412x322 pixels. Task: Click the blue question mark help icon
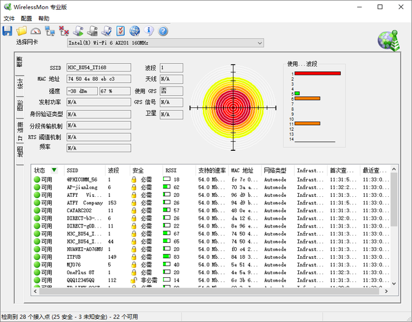coord(163,31)
